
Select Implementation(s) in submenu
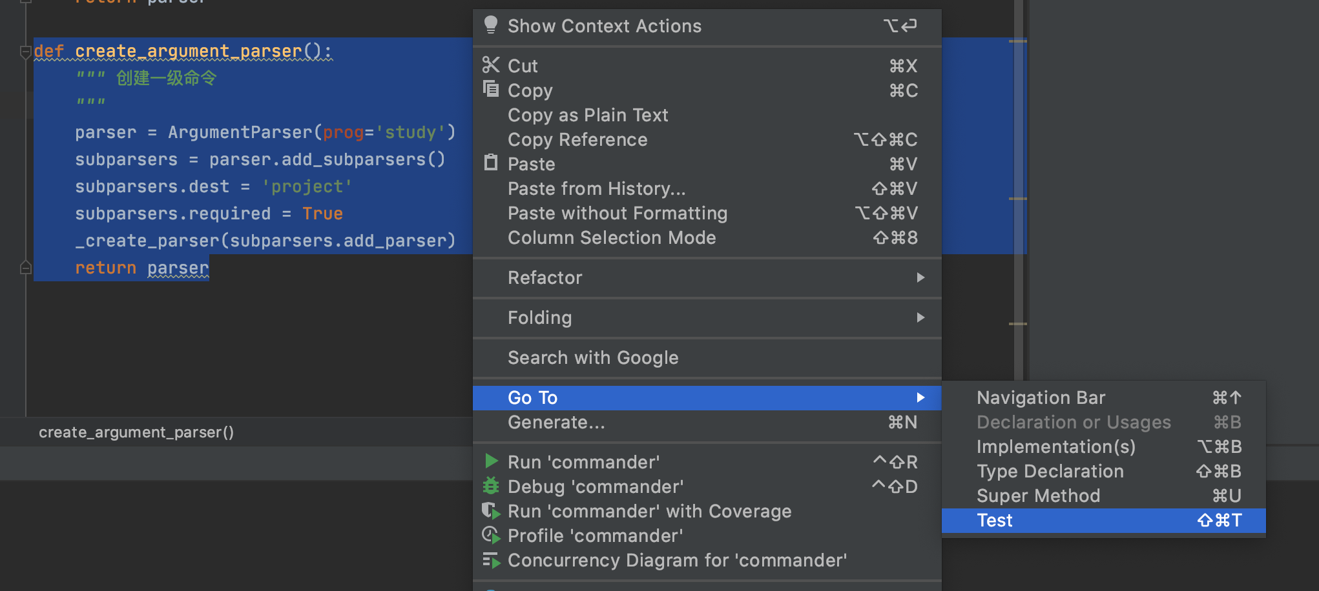(1103, 446)
